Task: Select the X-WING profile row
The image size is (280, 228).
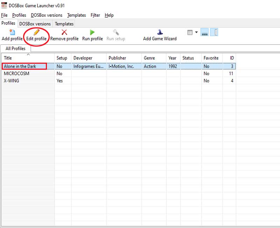Action: [119, 81]
